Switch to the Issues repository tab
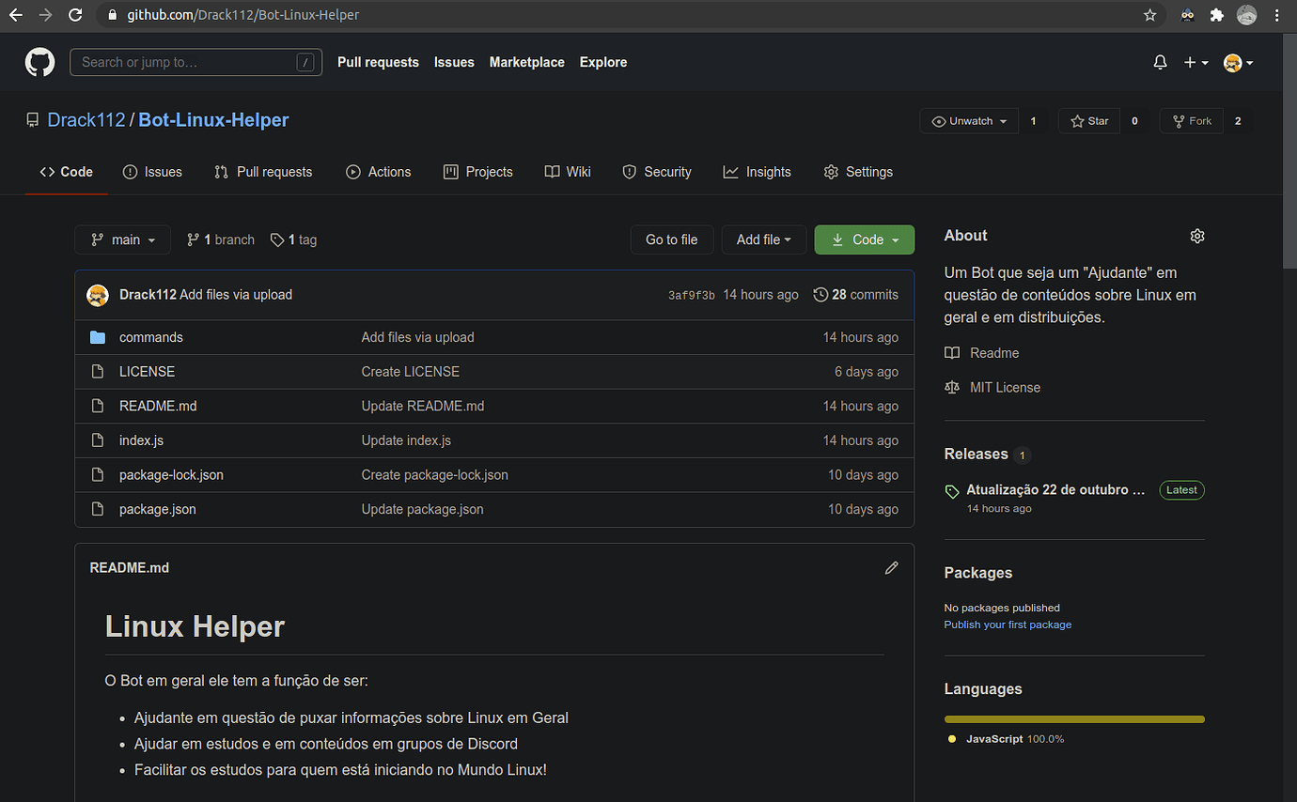1297x802 pixels. 152,172
